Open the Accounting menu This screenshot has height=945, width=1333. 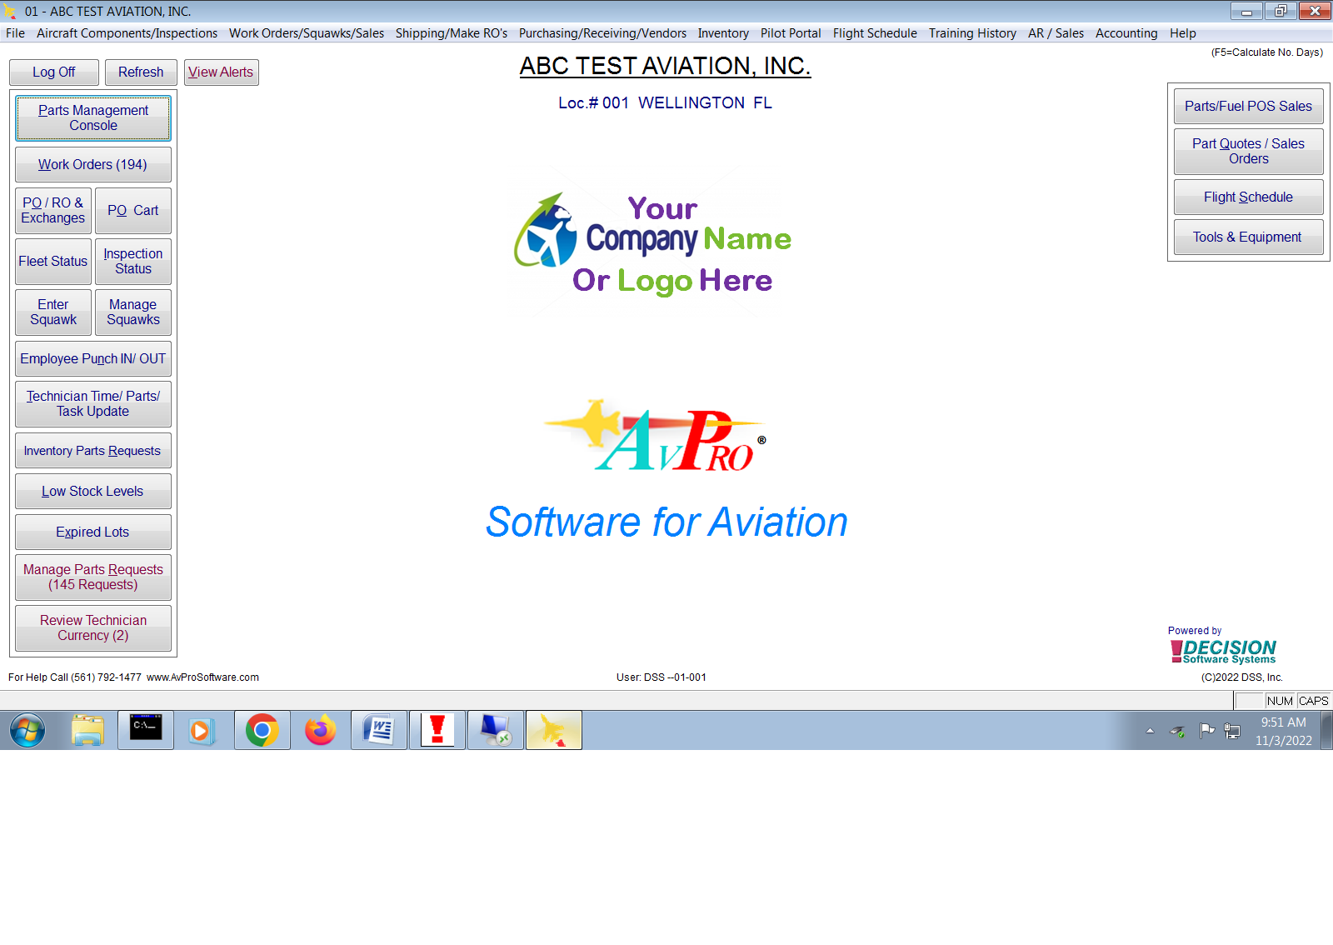click(x=1126, y=33)
